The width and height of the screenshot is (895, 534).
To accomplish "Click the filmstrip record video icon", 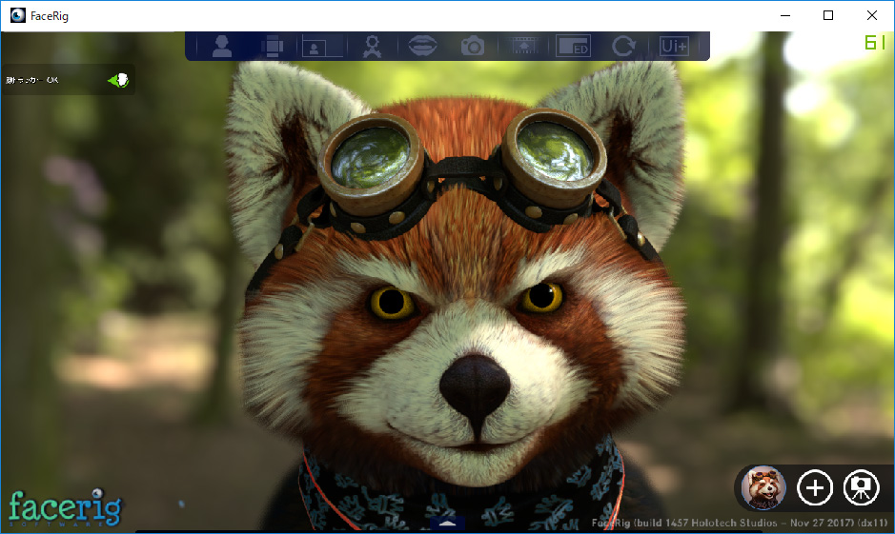I will pos(523,46).
